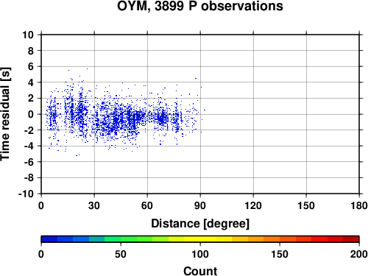
Task: Click the y-axis tick label '-2'
Action: click(x=29, y=130)
